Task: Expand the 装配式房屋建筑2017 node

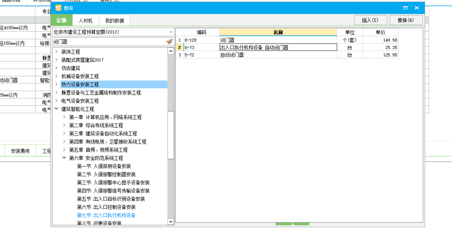Action: pyautogui.click(x=57, y=60)
